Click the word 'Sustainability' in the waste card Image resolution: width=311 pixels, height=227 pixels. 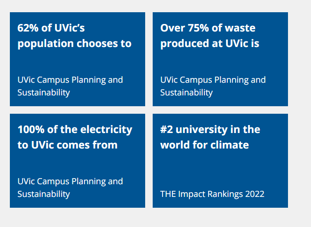click(187, 93)
